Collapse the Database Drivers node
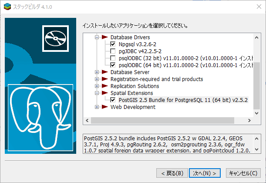Image resolution: width=266 pixels, height=183 pixels. click(97, 37)
